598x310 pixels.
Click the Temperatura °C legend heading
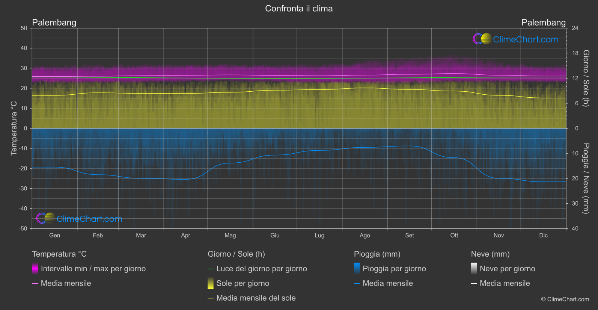tap(59, 254)
